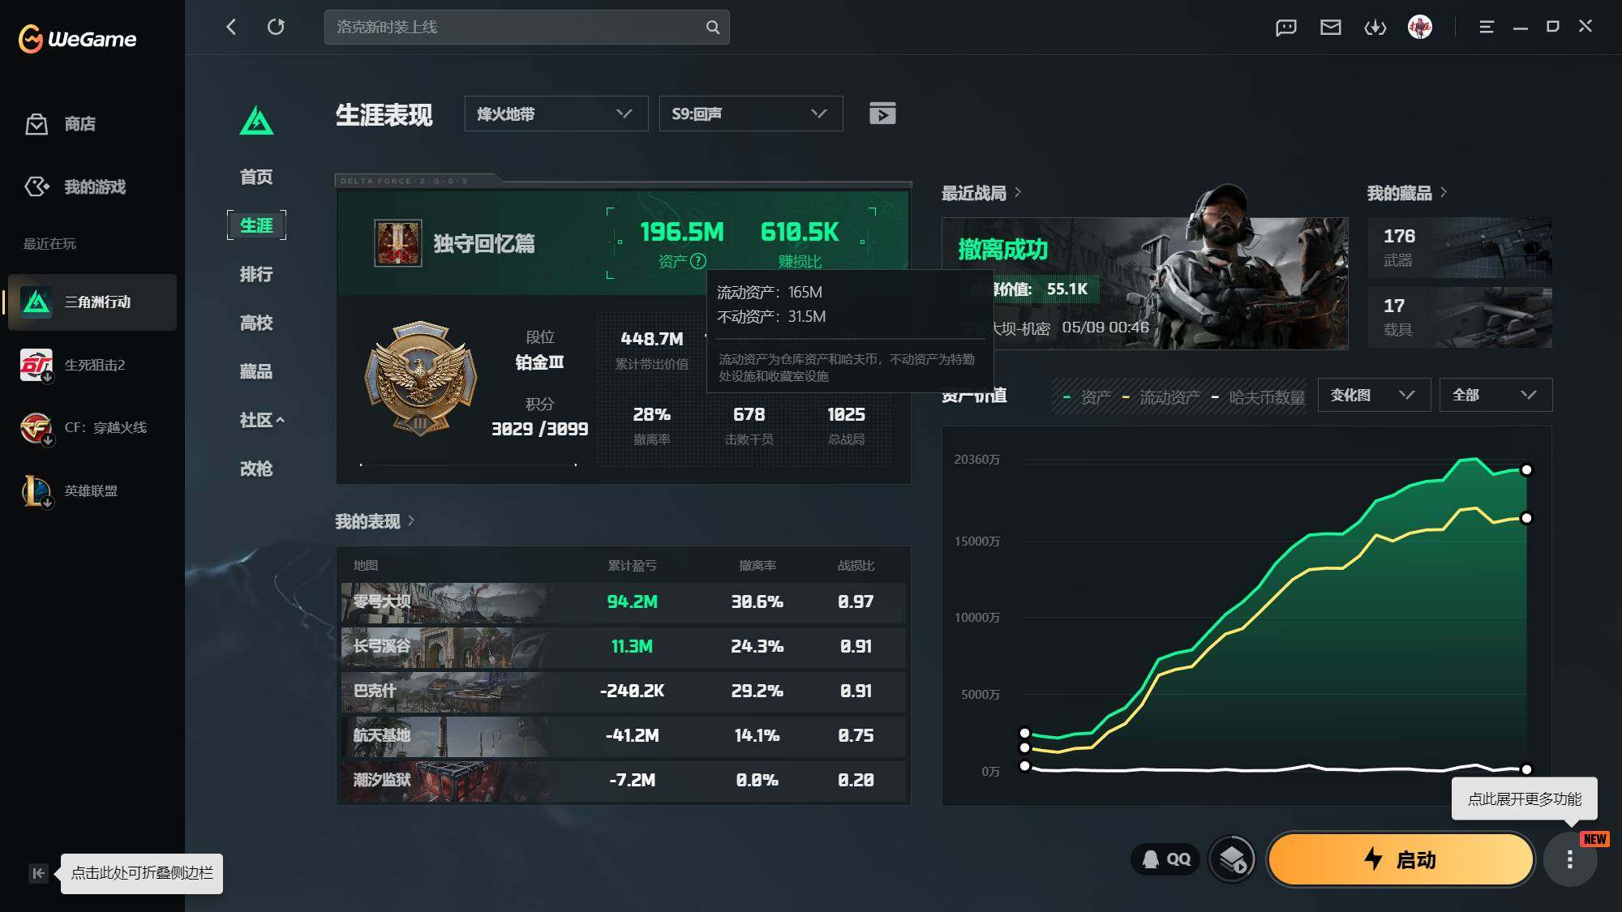The width and height of the screenshot is (1622, 912).
Task: Open the 变化图 chart type dropdown
Action: click(x=1374, y=395)
